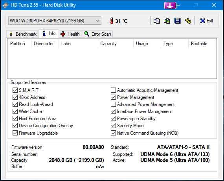Click the Supported features group label
224x181 pixels.
click(x=28, y=82)
